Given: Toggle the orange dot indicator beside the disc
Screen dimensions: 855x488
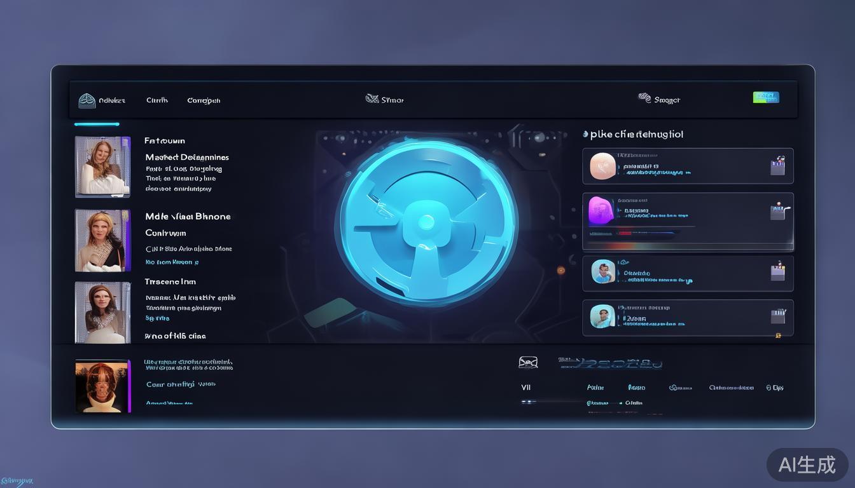Looking at the screenshot, I should [x=561, y=270].
